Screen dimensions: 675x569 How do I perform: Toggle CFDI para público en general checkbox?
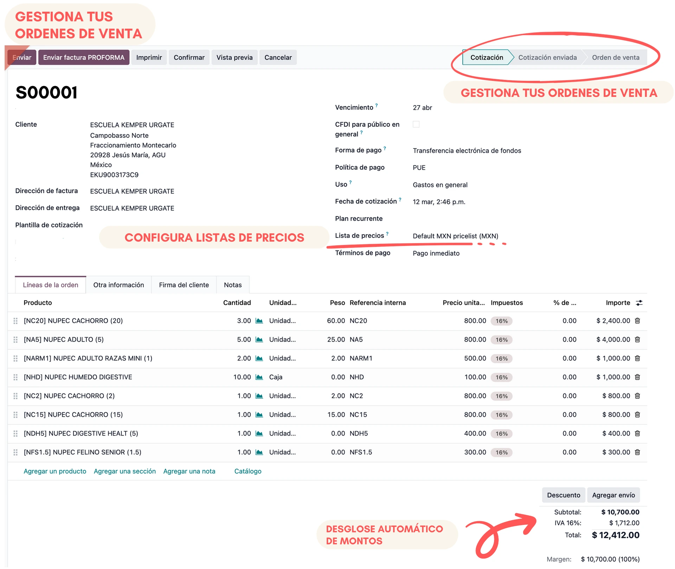point(416,124)
